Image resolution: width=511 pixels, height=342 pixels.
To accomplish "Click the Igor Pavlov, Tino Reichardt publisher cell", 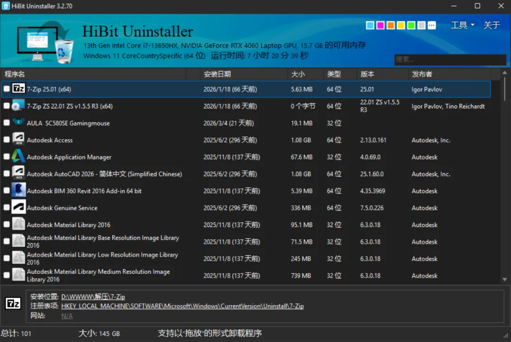I will tap(448, 106).
